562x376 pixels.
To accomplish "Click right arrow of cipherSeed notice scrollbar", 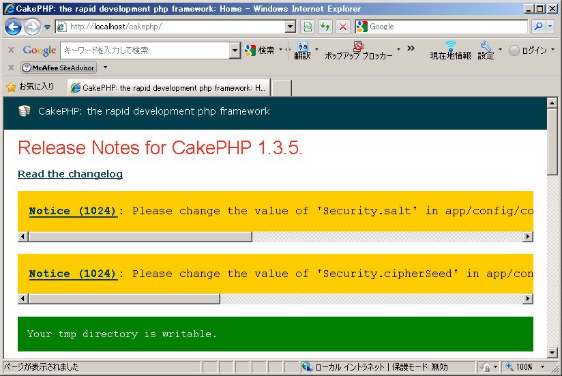I will coord(528,299).
